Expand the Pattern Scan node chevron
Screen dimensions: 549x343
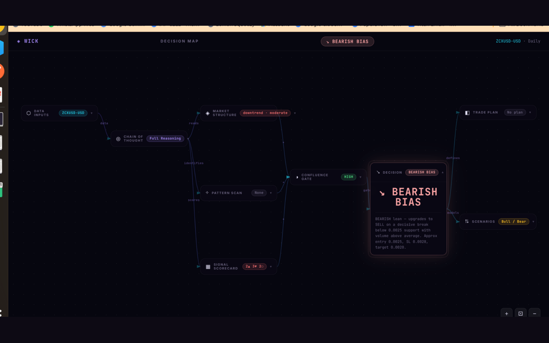coord(271,193)
